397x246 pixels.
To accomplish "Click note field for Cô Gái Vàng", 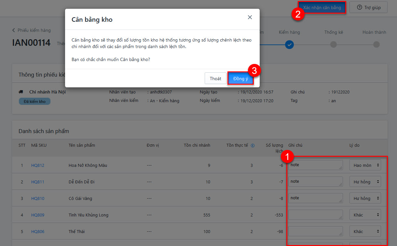I will point(315,198).
